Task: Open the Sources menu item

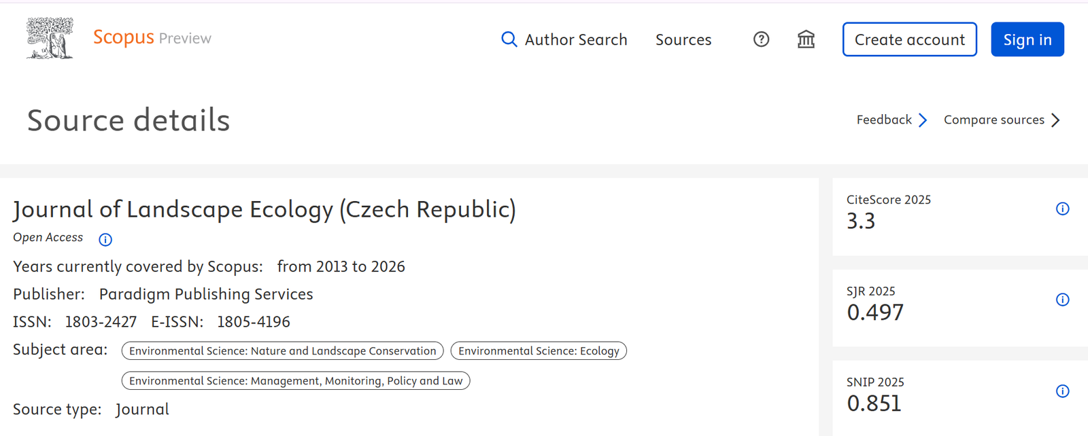Action: tap(683, 39)
